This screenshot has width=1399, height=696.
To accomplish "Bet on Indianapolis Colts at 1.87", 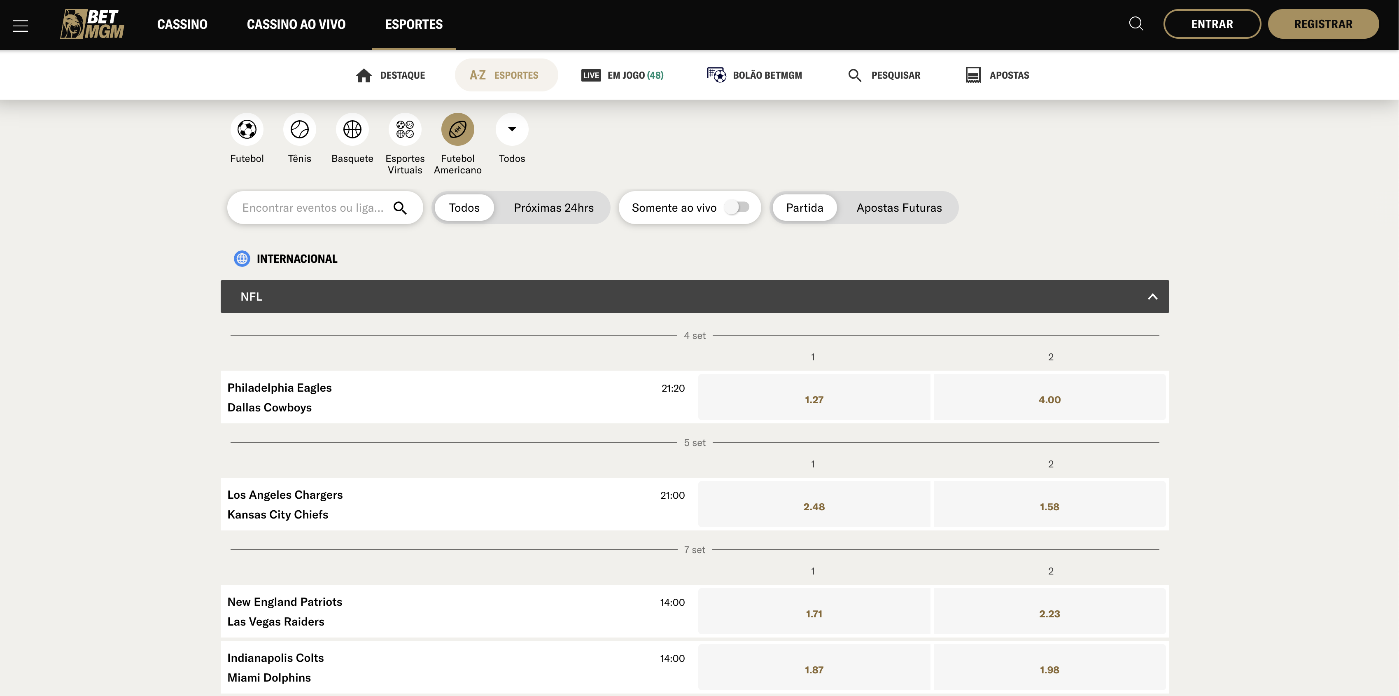I will click(814, 667).
